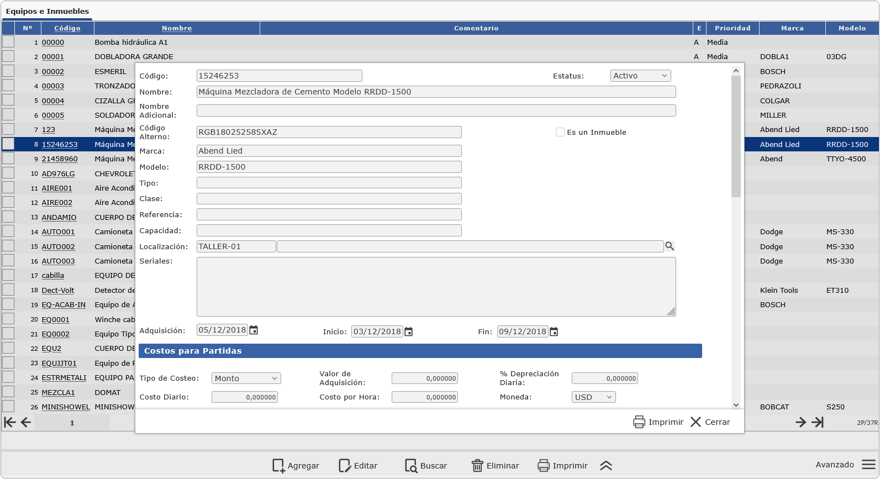The height and width of the screenshot is (479, 880).
Task: Check the row checkbox for AIRE001
Action: pos(8,187)
